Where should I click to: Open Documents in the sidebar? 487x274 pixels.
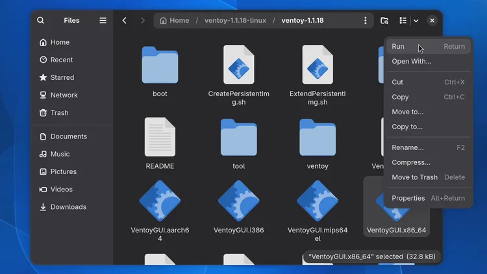pos(71,136)
